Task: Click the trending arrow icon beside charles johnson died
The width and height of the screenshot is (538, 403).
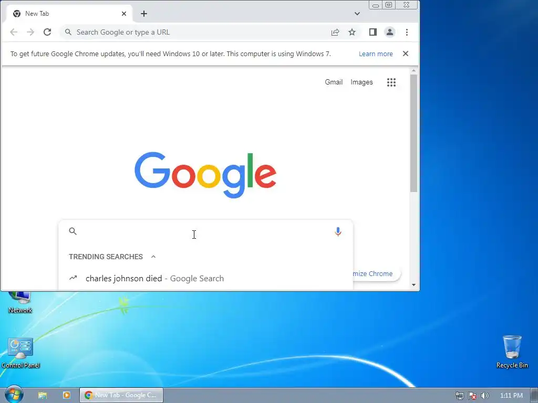Action: tap(73, 278)
